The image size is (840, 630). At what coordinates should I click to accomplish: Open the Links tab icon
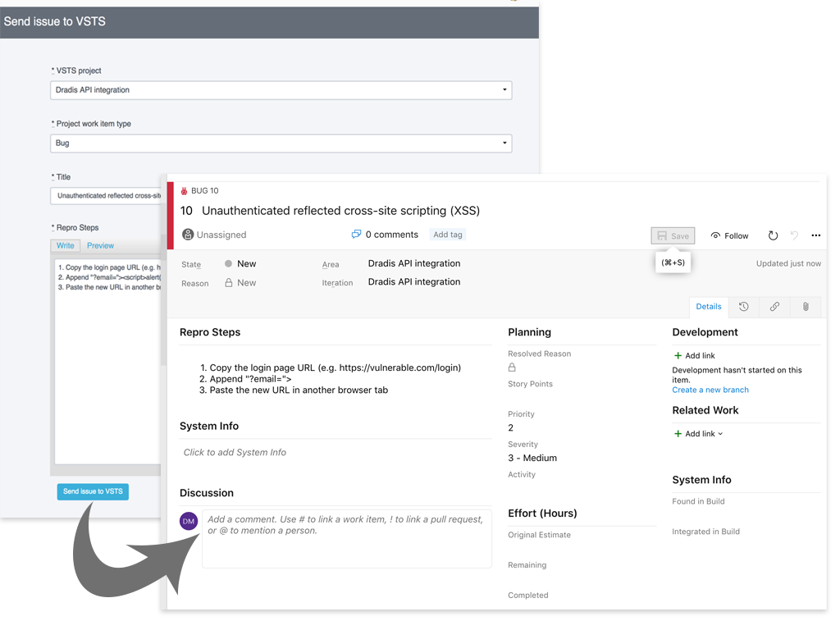point(774,307)
